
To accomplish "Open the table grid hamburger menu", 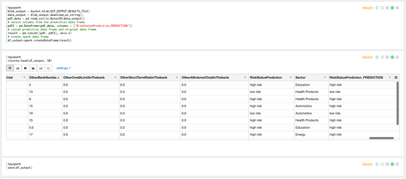I will tap(396, 78).
